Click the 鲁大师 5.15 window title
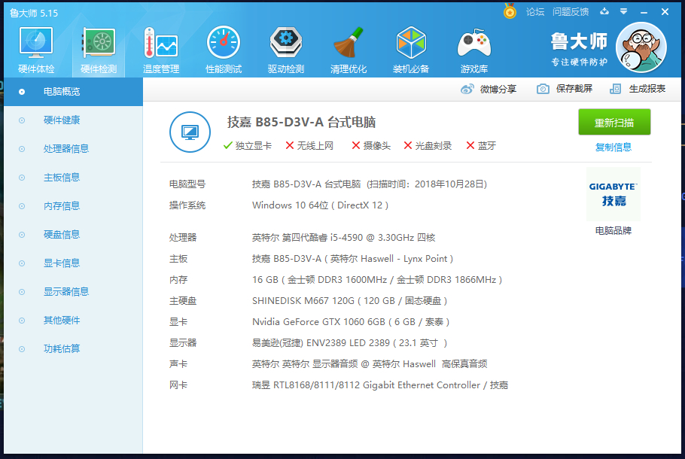Image resolution: width=685 pixels, height=459 pixels. 34,13
